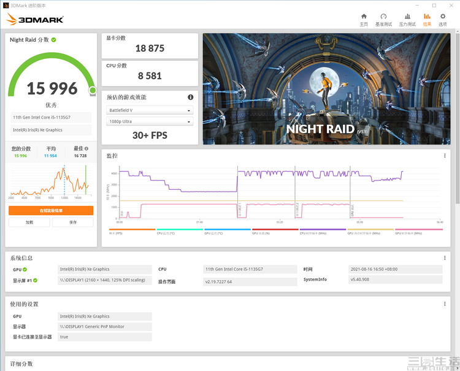Click the Detailed Scores (详细分数) heading
This screenshot has height=371, width=460.
coord(21,364)
